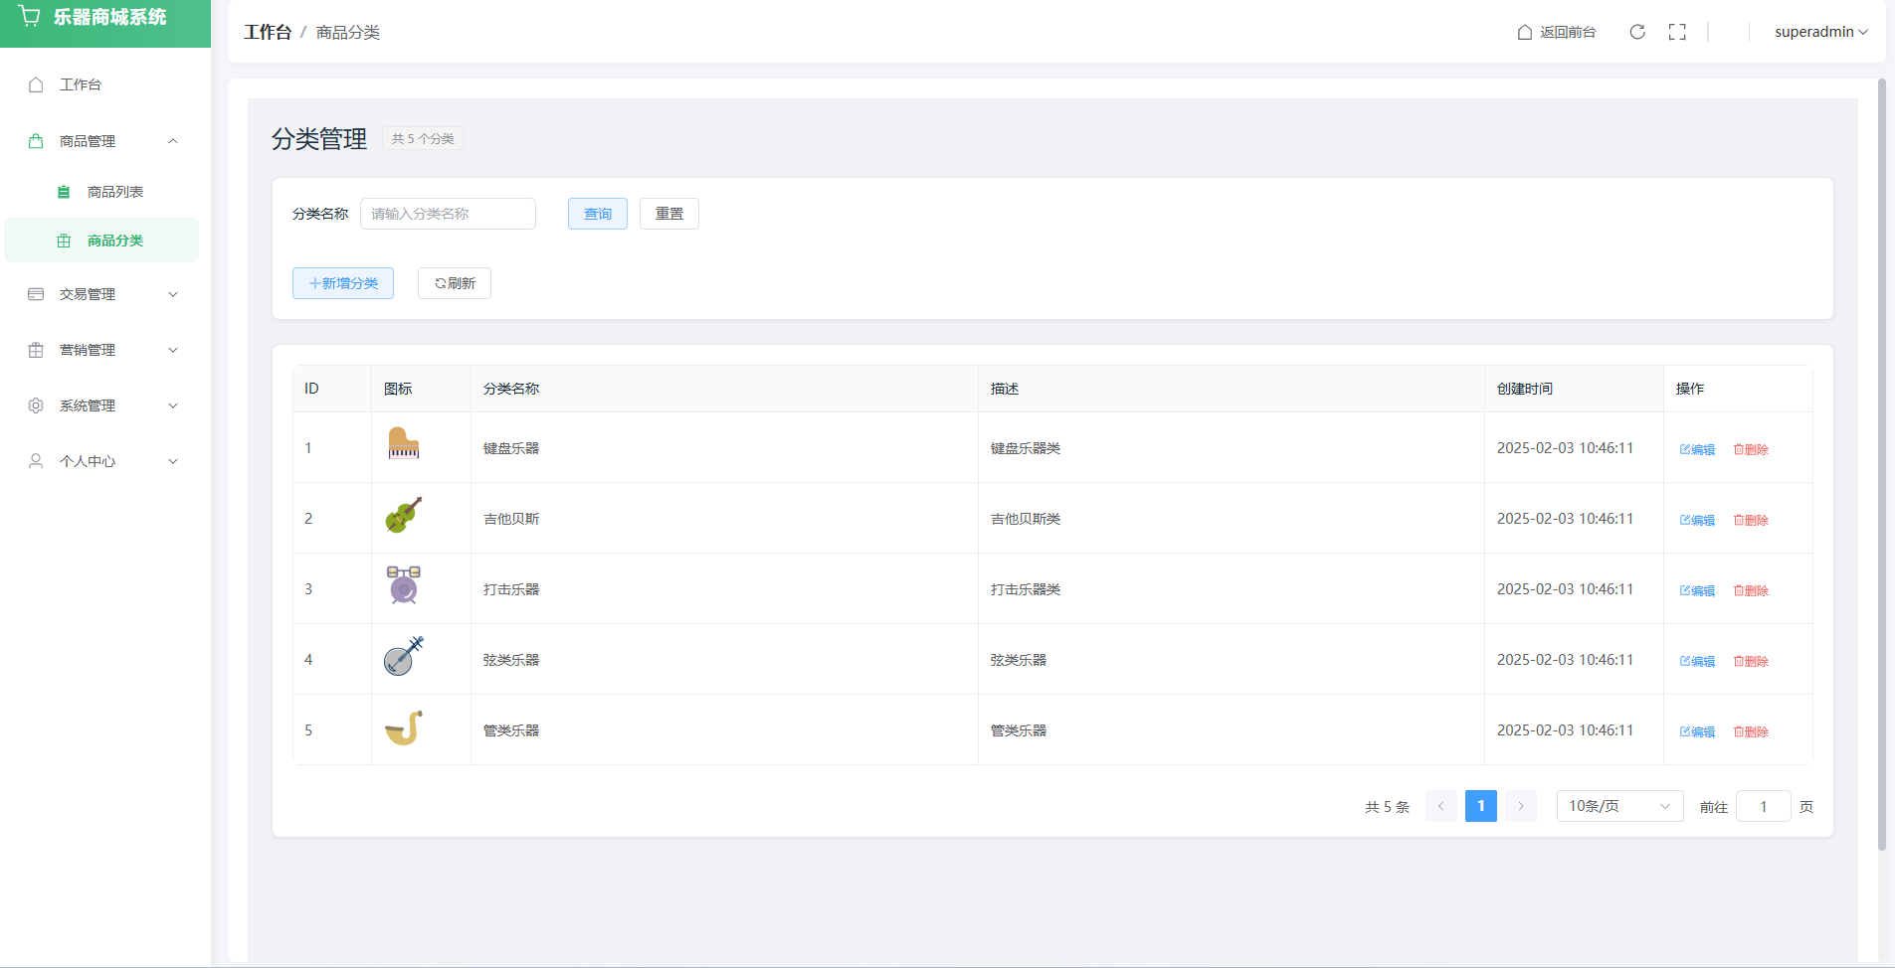Open 商品列表 in the sidebar
The width and height of the screenshot is (1895, 968).
point(114,192)
